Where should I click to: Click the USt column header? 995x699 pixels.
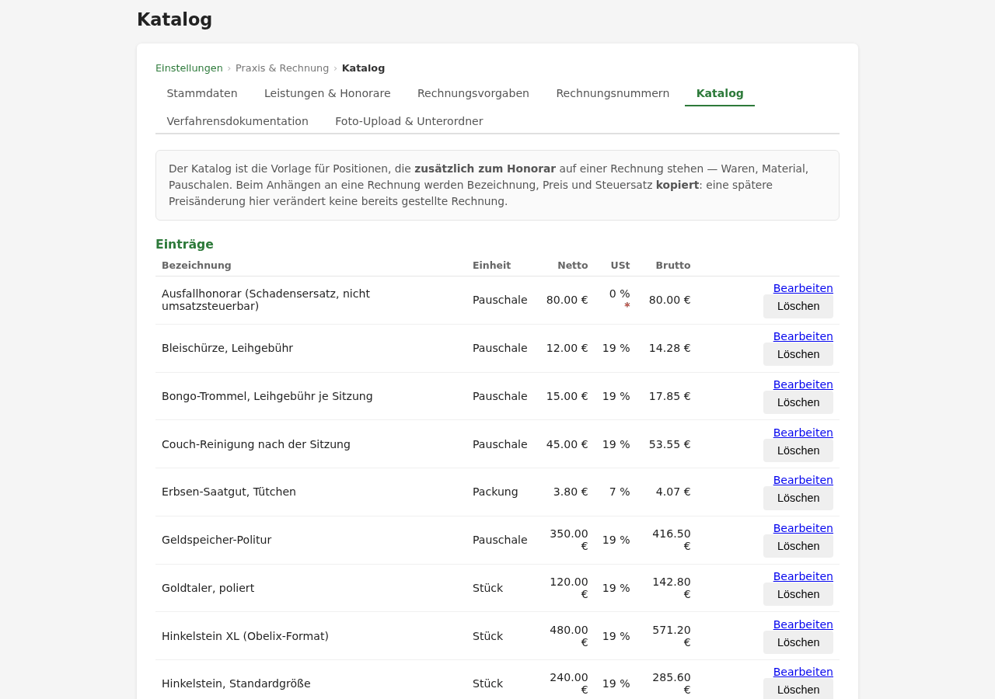coord(620,266)
